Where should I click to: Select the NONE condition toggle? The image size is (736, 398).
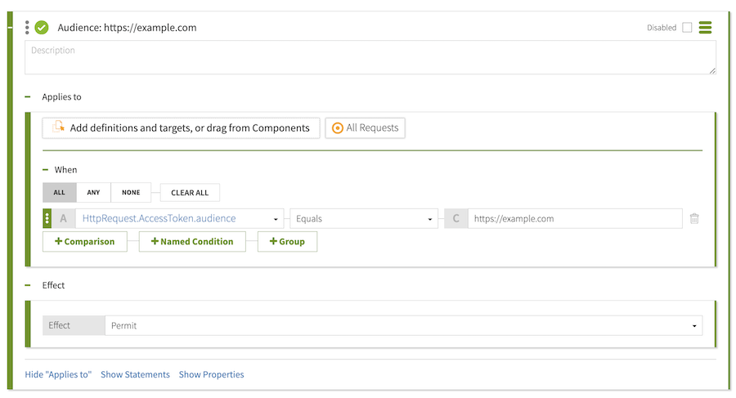(x=131, y=193)
